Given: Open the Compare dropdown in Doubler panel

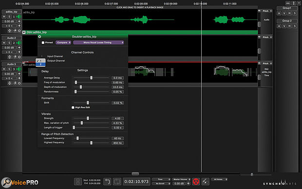Looking at the screenshot, I should coord(63,42).
